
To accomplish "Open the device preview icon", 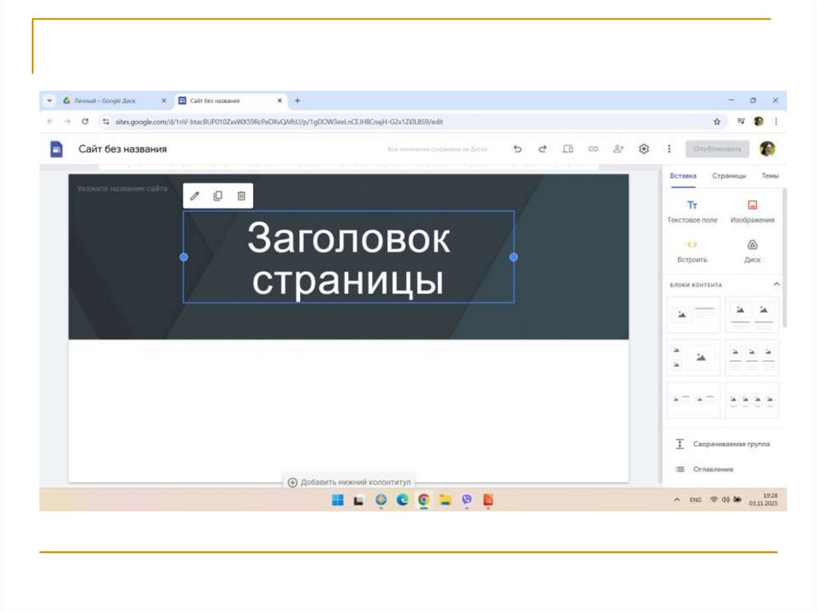I will 568,149.
